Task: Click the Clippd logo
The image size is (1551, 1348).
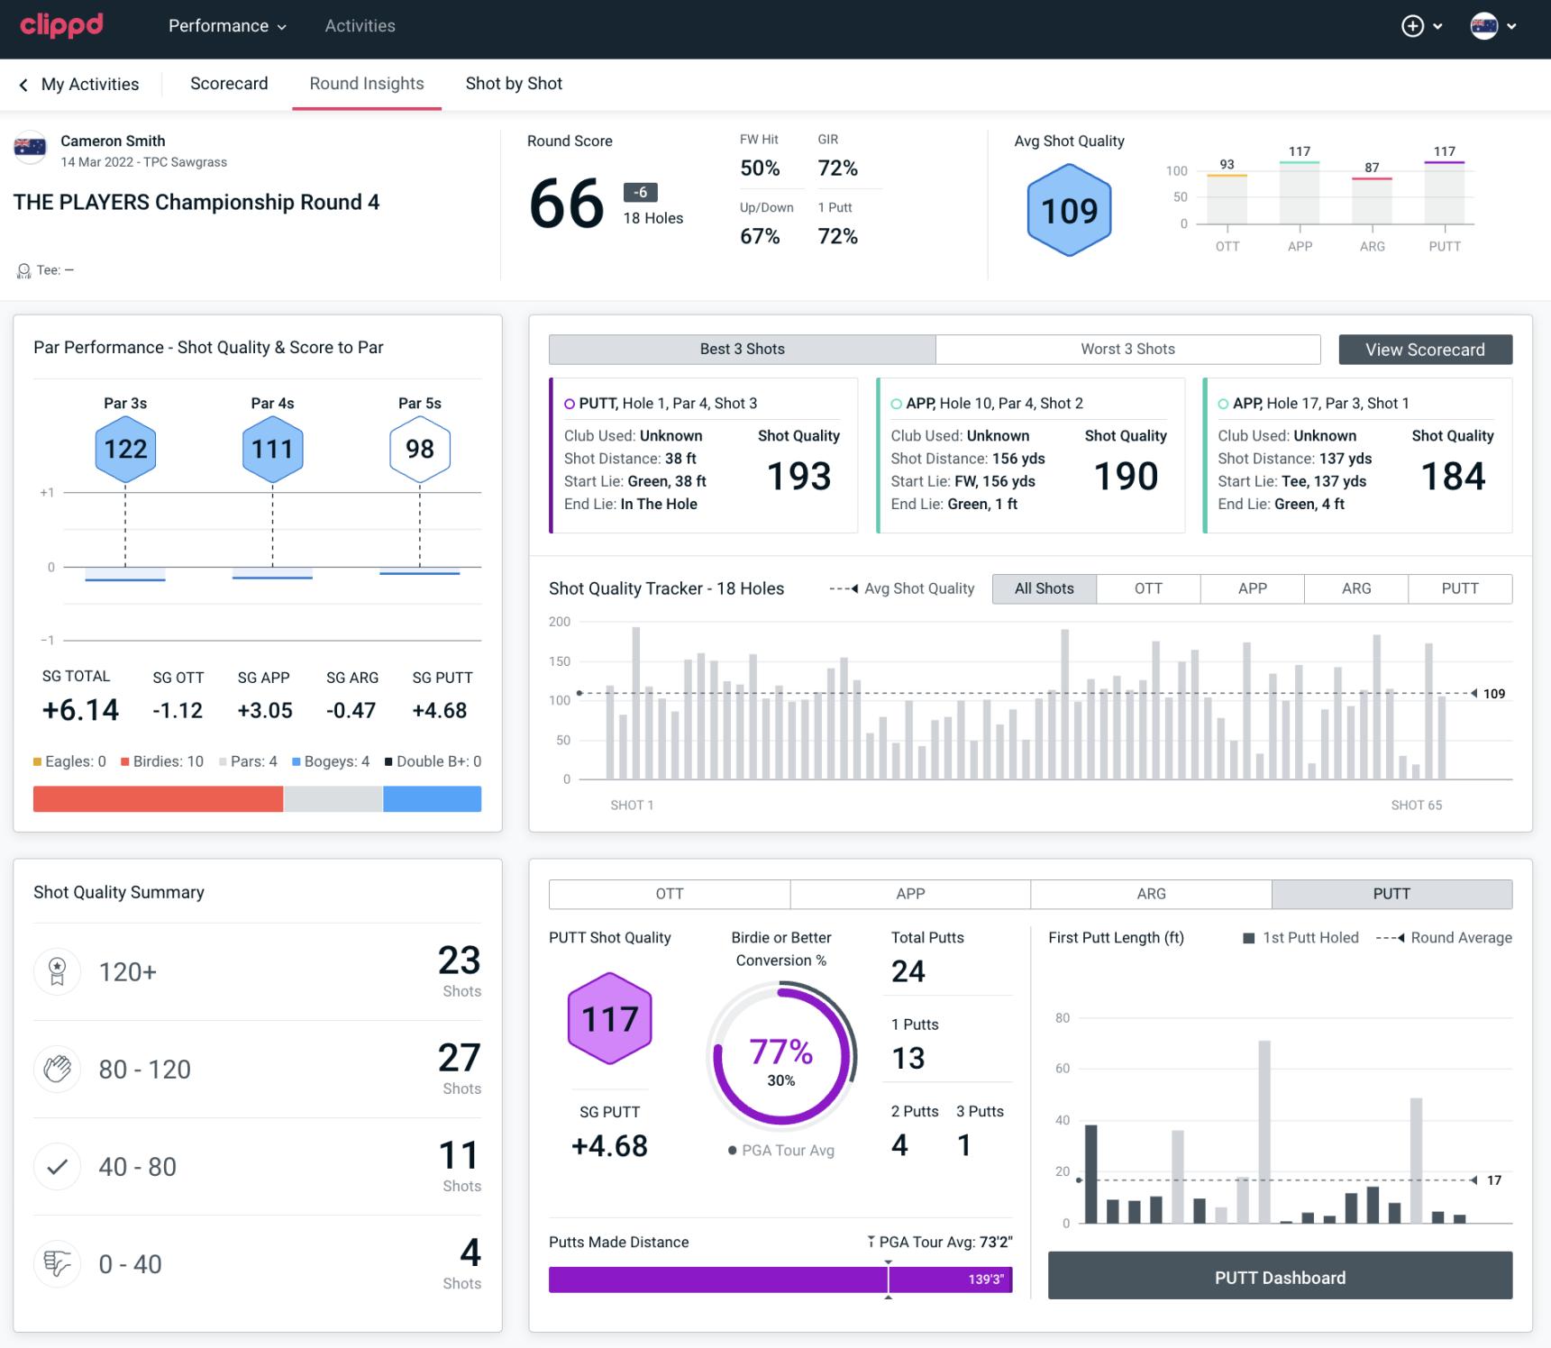Action: (x=61, y=25)
